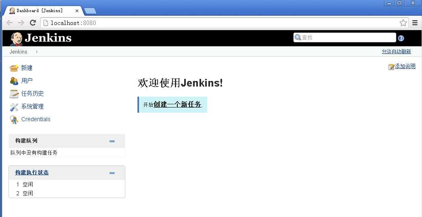This screenshot has height=217, width=422.
Task: Open the Chrome hamburger menu
Action: tap(415, 23)
